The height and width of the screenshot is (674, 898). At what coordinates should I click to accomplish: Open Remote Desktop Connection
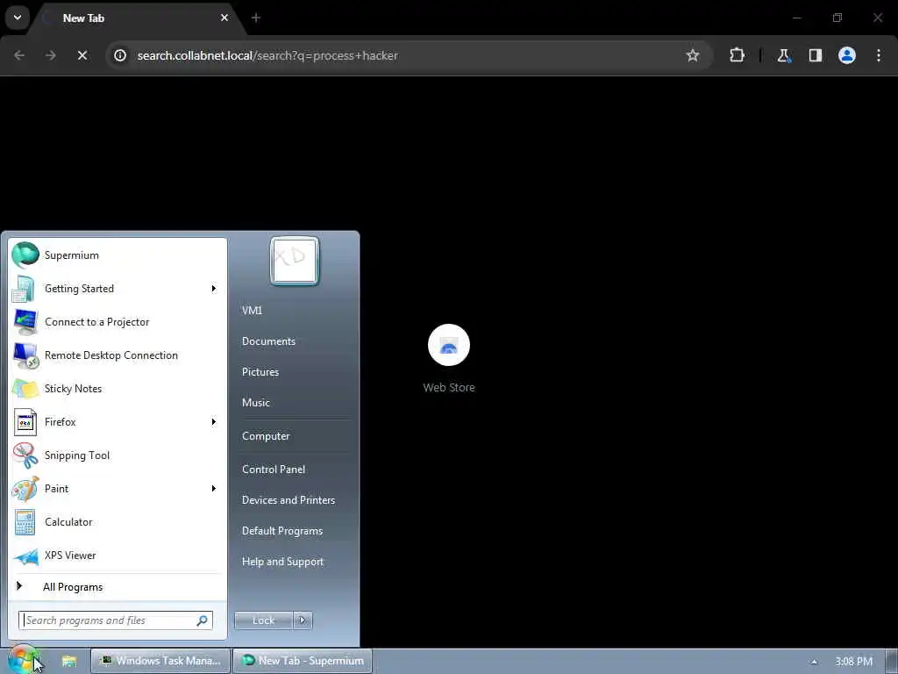click(118, 355)
